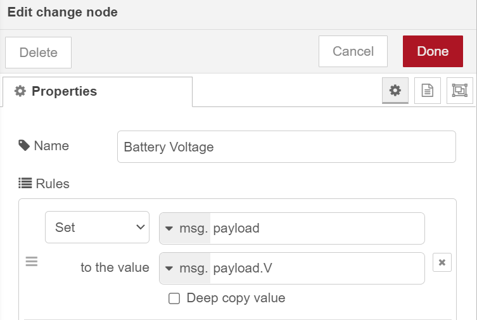477x320 pixels.
Task: Click the tag icon beside Name
Action: point(24,146)
